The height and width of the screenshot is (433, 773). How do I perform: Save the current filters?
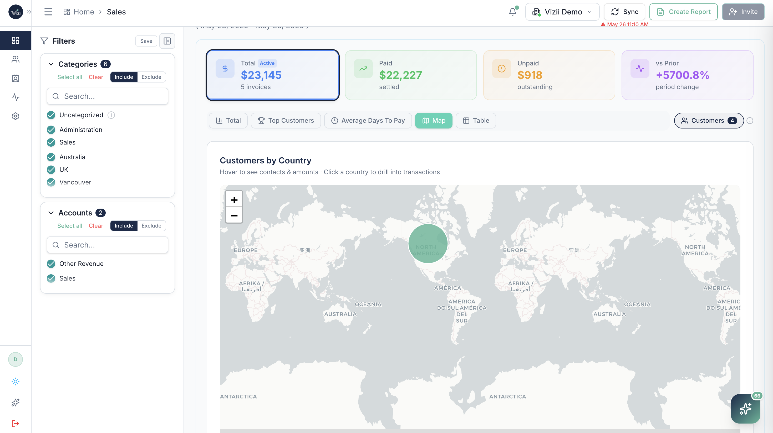pos(146,41)
